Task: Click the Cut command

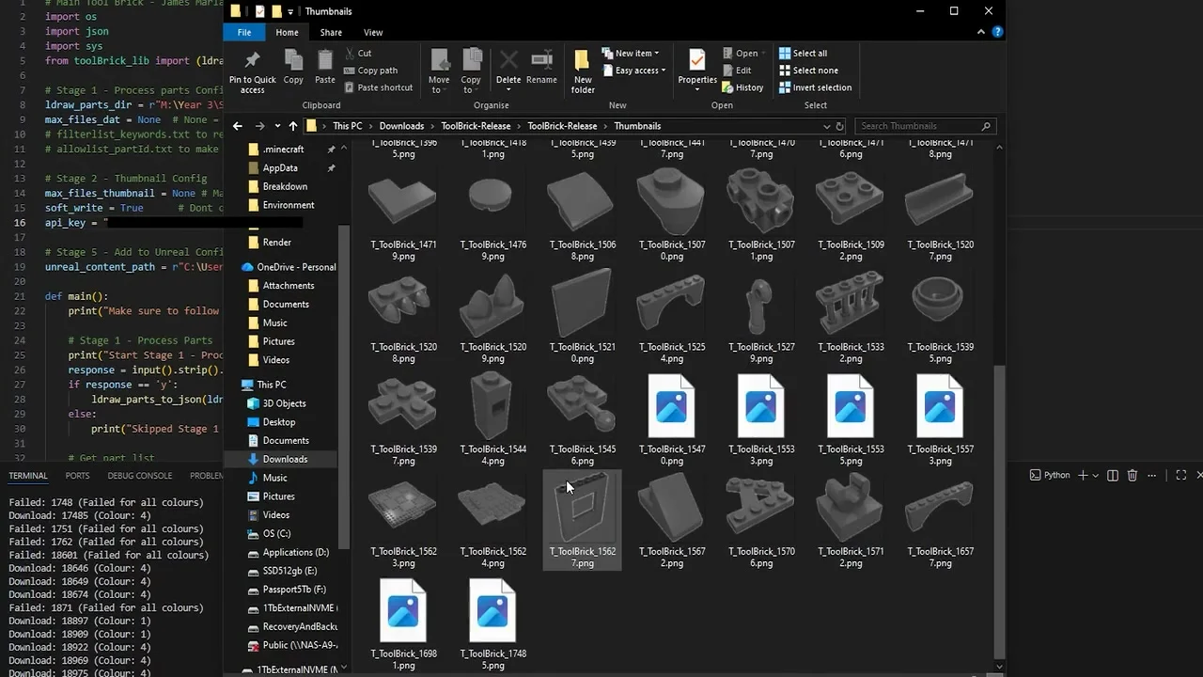Action: [x=358, y=54]
